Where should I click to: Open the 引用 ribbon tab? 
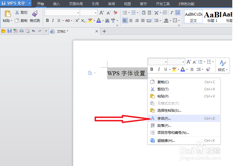[x=95, y=4]
